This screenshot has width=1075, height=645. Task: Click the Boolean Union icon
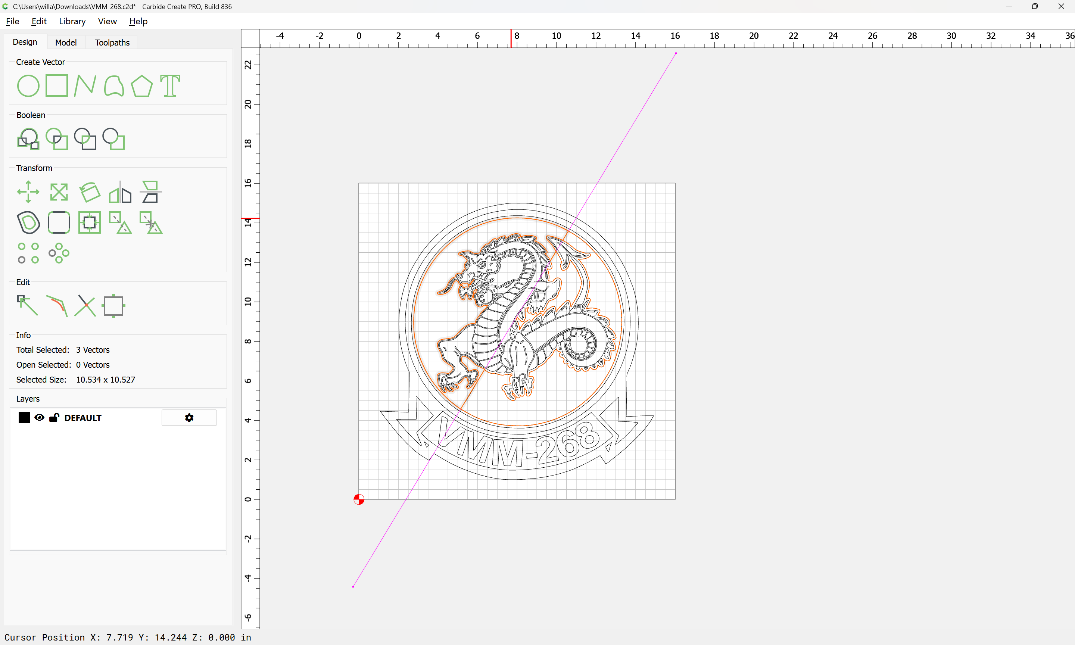click(x=28, y=139)
